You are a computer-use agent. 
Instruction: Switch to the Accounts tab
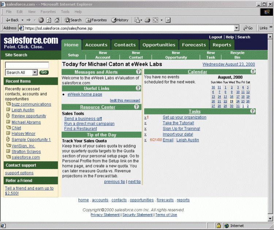[x=96, y=45]
